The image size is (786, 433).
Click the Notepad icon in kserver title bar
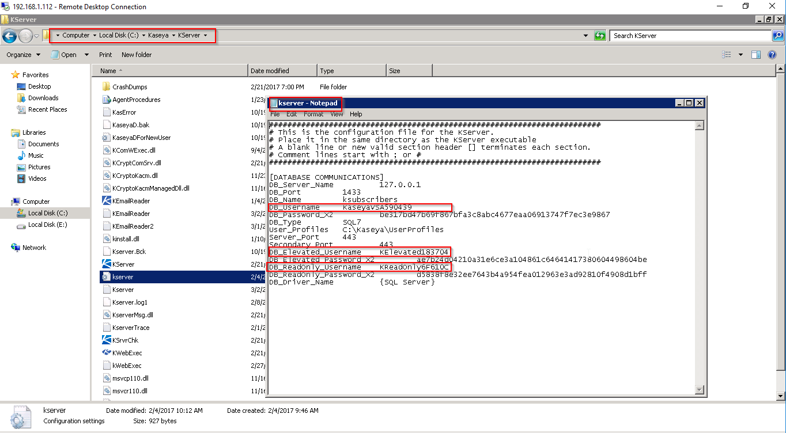pos(274,103)
